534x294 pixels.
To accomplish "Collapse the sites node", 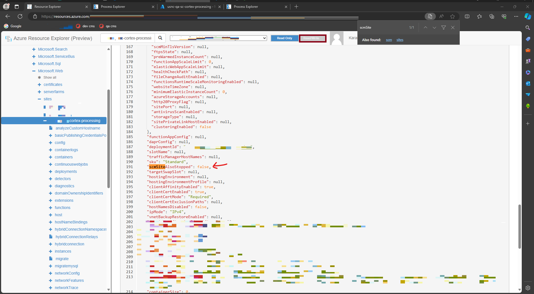I will pos(39,99).
